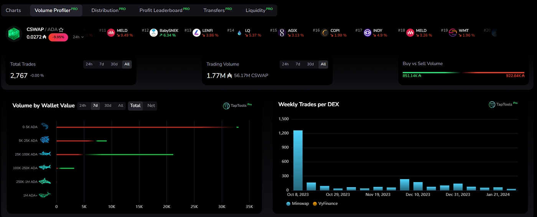Set Total Trades to 7d
The image size is (537, 217).
(x=102, y=64)
